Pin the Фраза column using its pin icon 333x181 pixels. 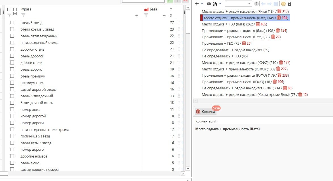pyautogui.click(x=137, y=15)
